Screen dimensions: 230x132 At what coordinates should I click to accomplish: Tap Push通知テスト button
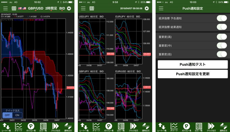coord(193,64)
